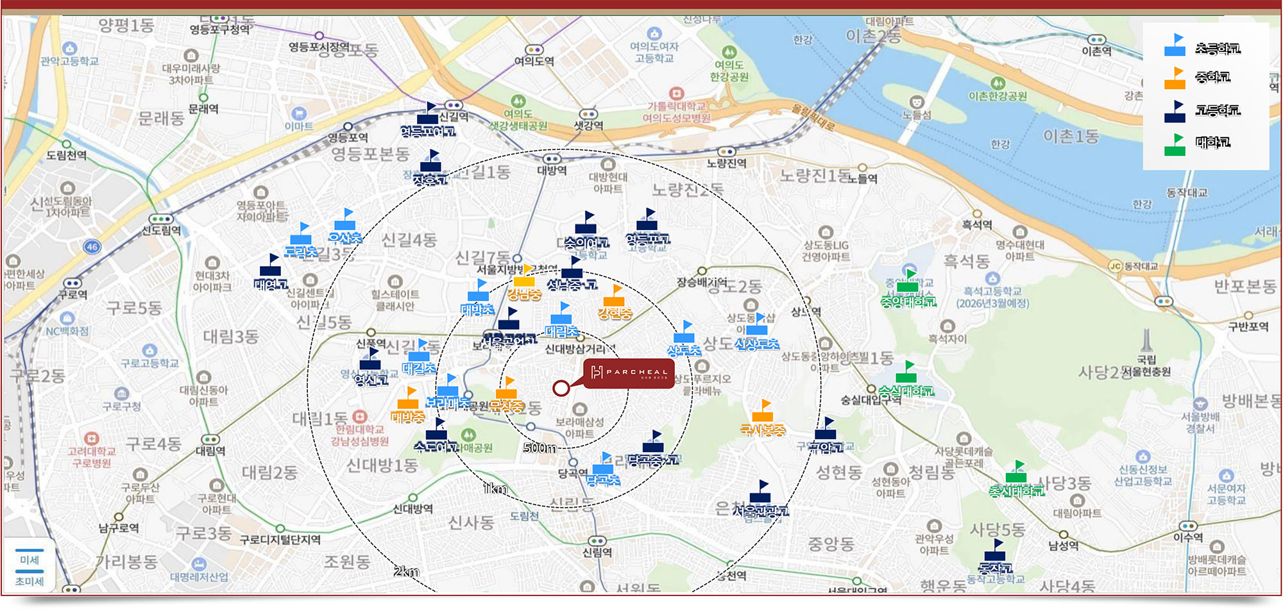Select the 우신초 blue flag marker

(x=345, y=220)
